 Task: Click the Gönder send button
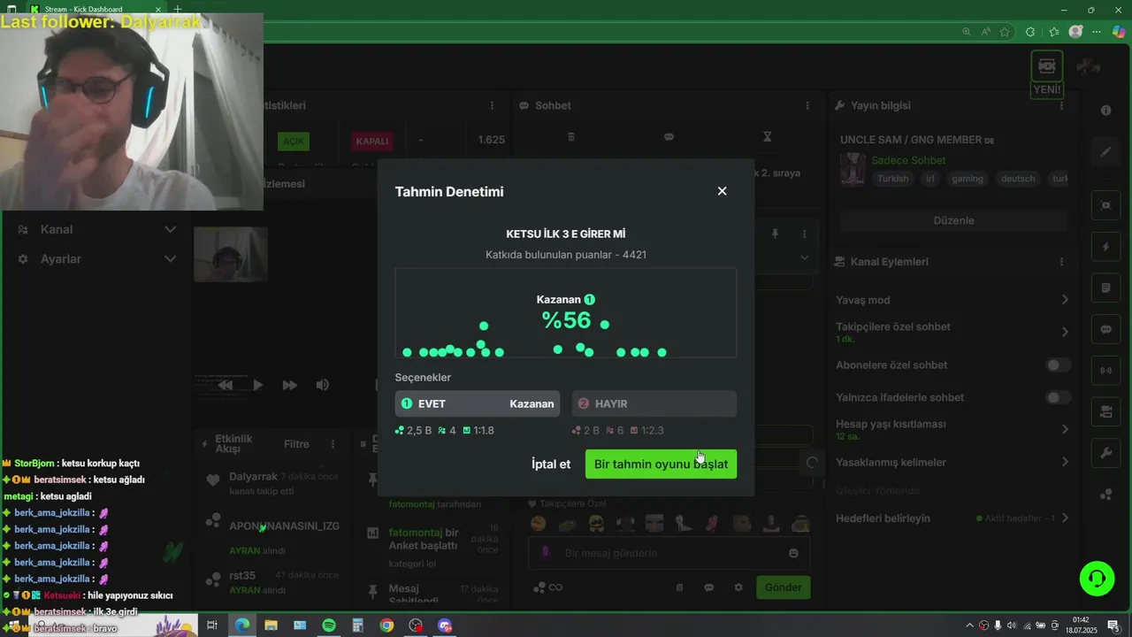point(783,587)
